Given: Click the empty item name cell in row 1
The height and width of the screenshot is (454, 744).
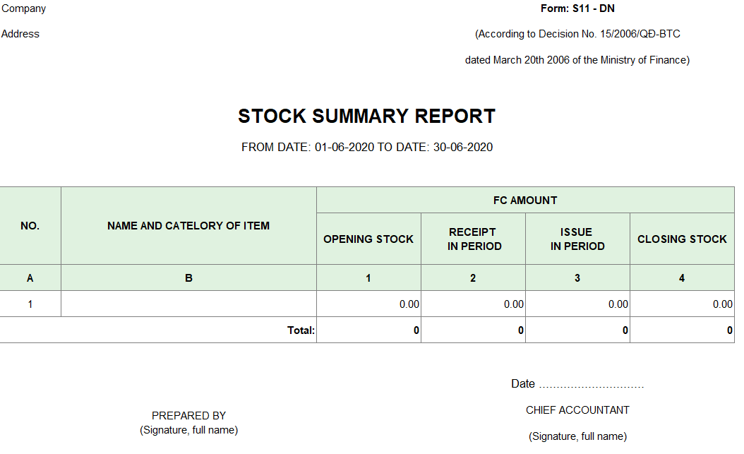Looking at the screenshot, I should coord(188,304).
